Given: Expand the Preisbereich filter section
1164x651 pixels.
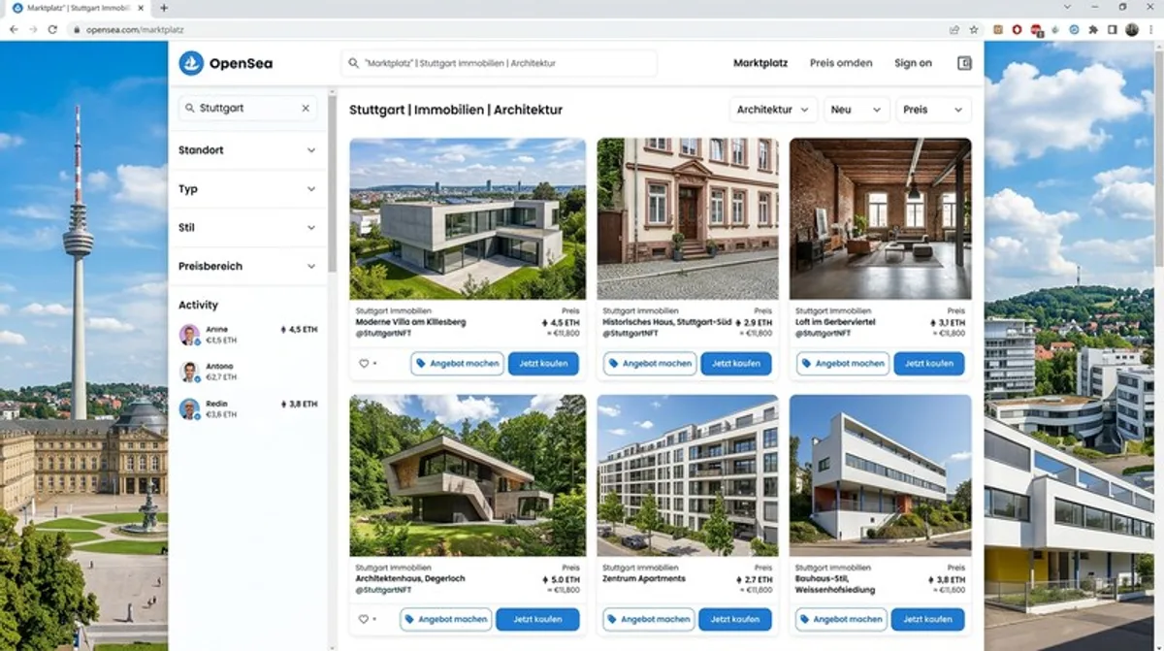Looking at the screenshot, I should [x=247, y=266].
